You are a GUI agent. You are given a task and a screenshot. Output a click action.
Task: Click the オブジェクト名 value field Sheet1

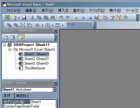pyautogui.click(x=43, y=102)
